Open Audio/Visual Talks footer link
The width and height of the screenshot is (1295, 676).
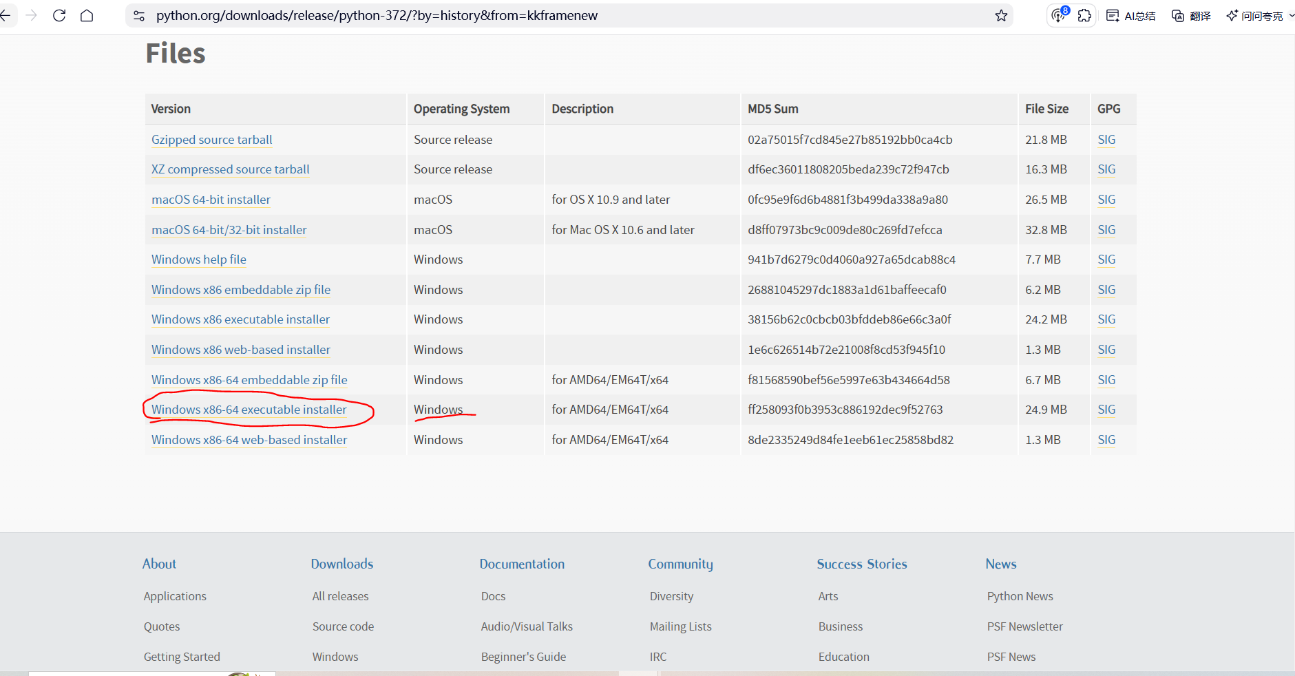(x=527, y=626)
